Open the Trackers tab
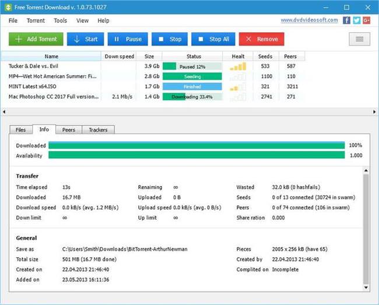The image size is (379, 305). [98, 130]
